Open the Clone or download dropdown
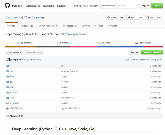This screenshot has width=165, height=135. coord(152,52)
